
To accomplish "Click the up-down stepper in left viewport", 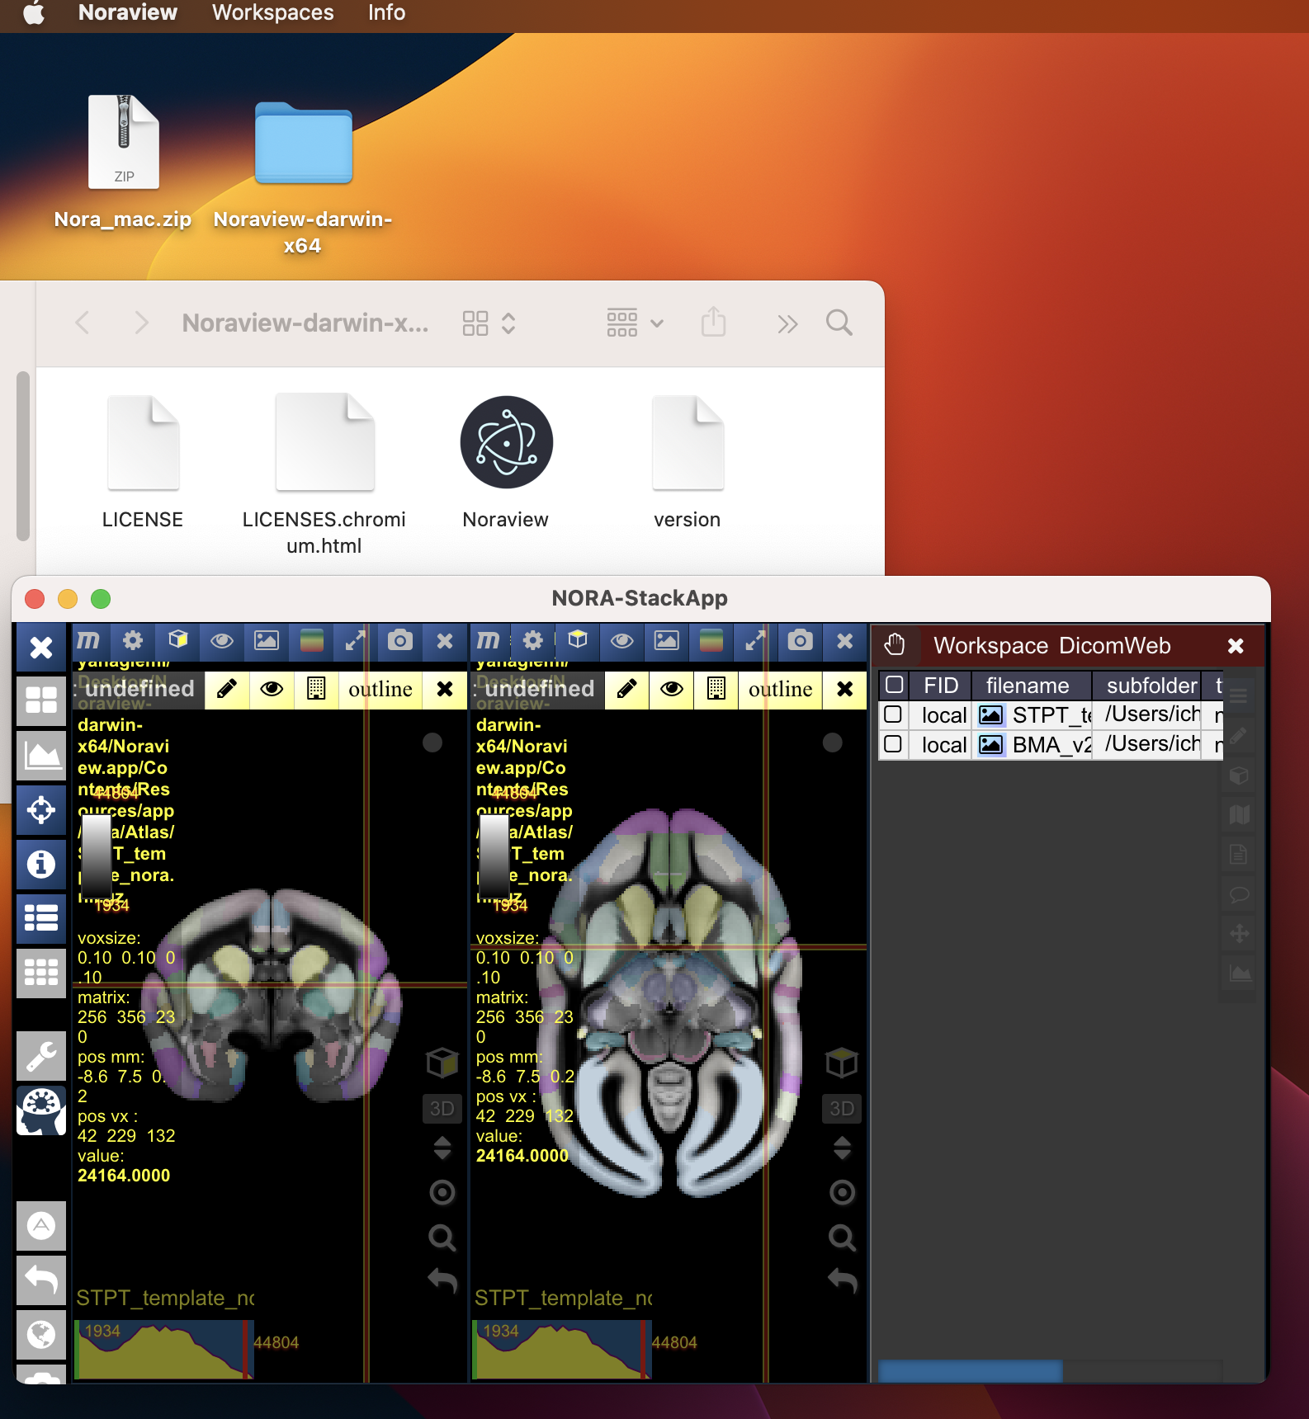I will [442, 1148].
